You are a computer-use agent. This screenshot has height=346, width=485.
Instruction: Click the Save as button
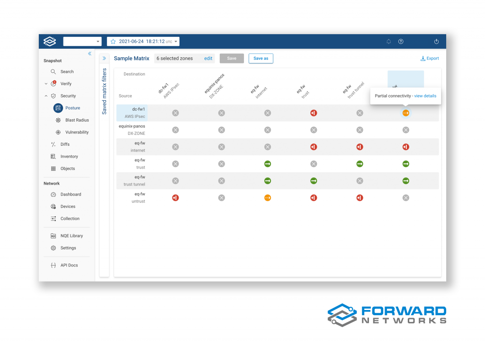(260, 59)
